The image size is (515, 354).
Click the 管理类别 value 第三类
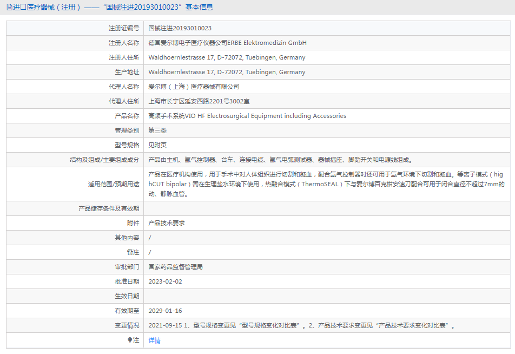pyautogui.click(x=157, y=130)
